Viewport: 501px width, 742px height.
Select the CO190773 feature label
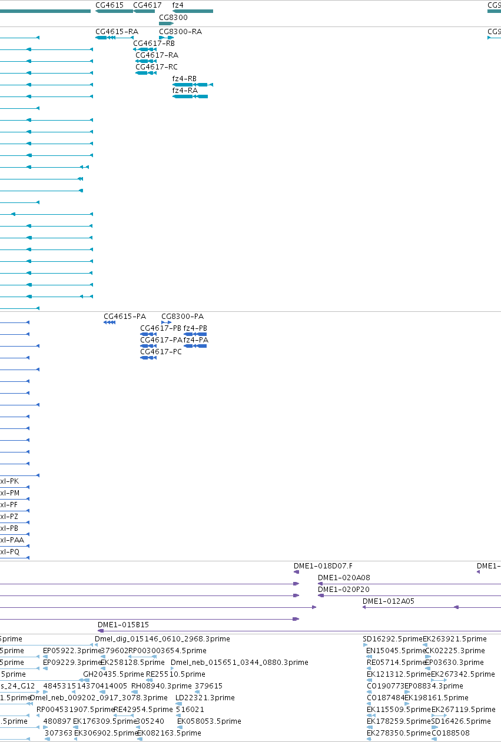385,686
